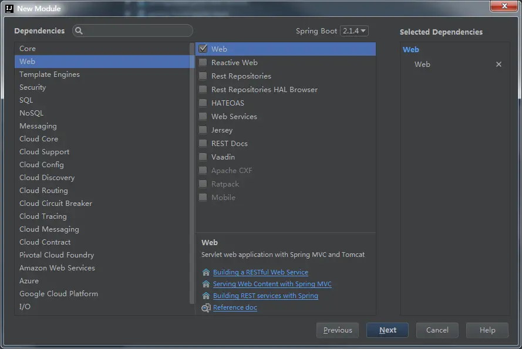The image size is (522, 349).
Task: Select the SQL category
Action: point(102,100)
